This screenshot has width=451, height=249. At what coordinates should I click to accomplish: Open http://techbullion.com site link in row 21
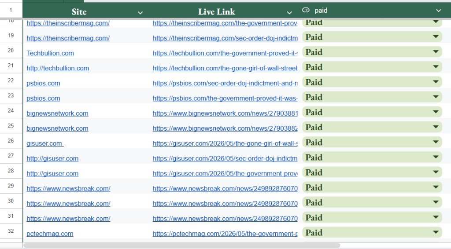pyautogui.click(x=58, y=68)
